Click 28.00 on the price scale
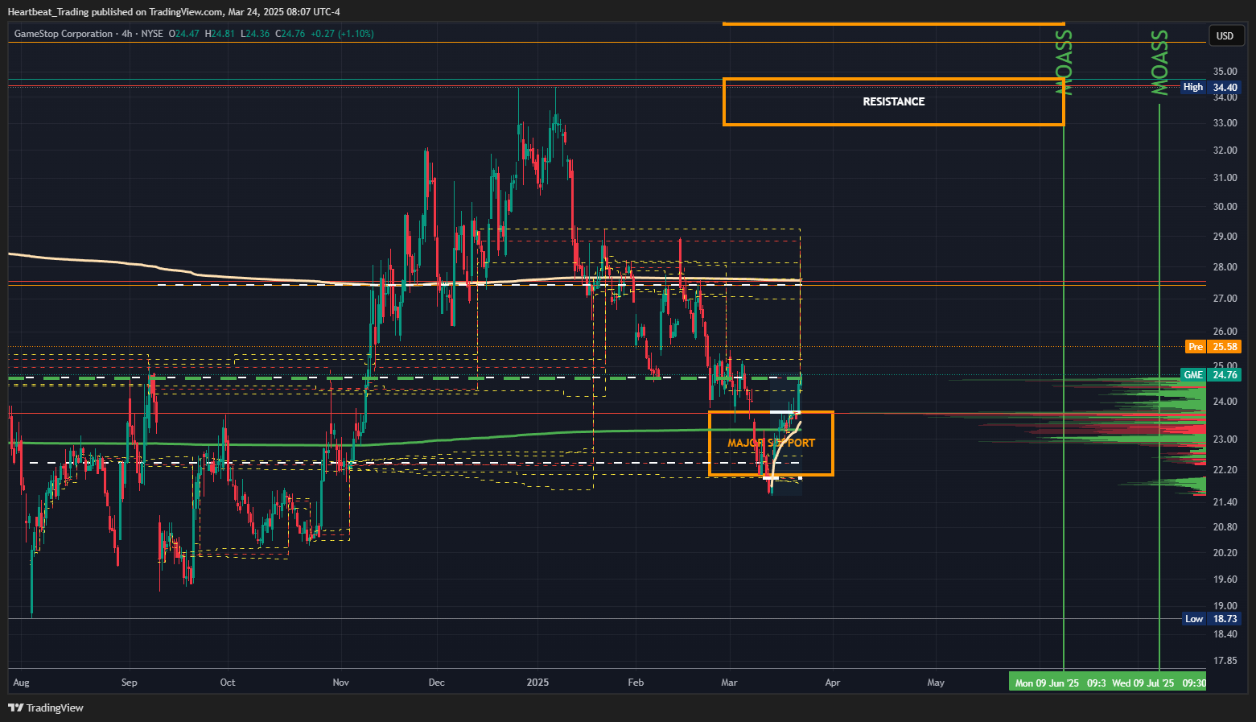This screenshot has height=722, width=1256. click(1225, 267)
